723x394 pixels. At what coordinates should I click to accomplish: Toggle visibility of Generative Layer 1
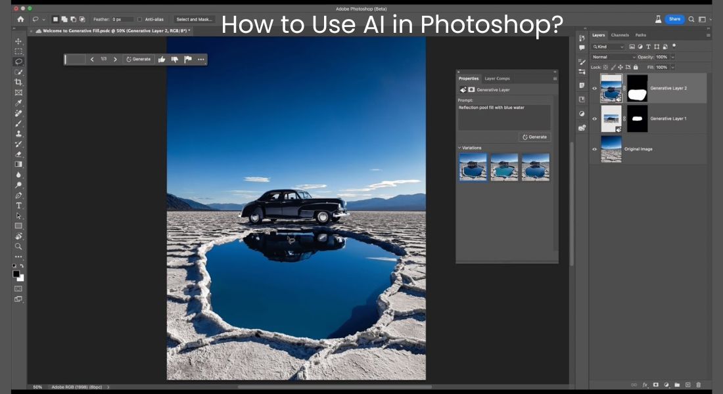(595, 118)
